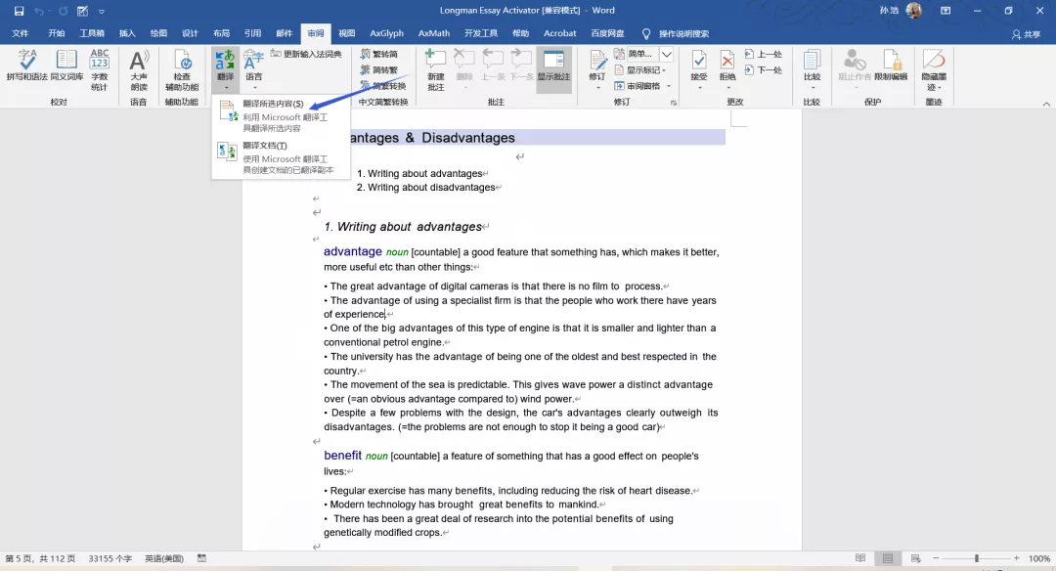Click Next change (下一处) button
The image size is (1056, 571).
pos(764,70)
